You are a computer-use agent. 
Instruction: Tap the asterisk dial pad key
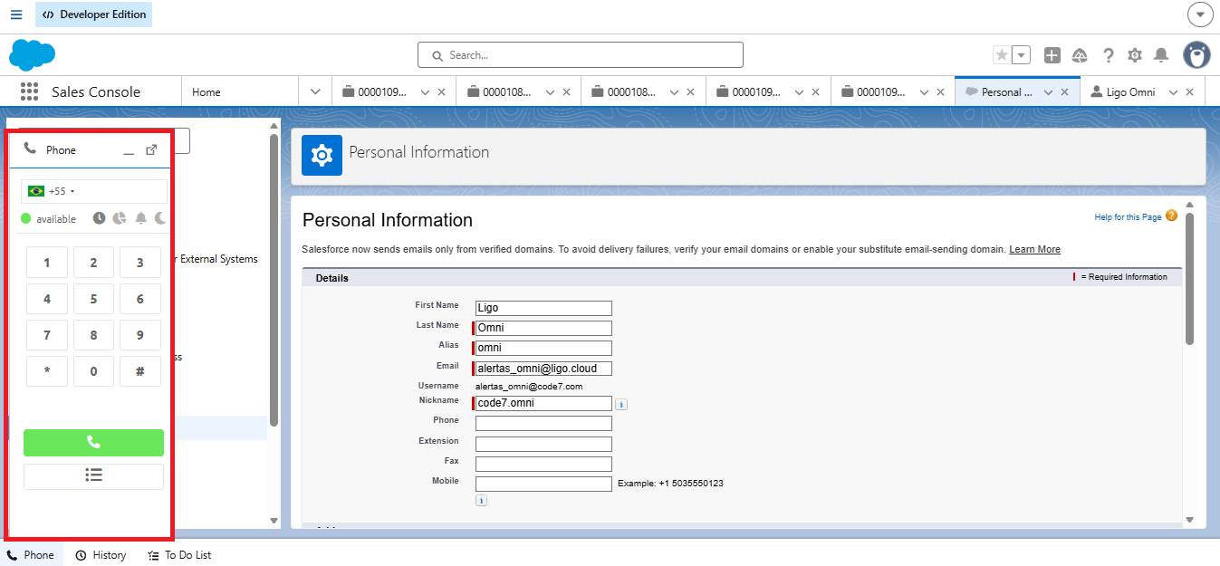[x=47, y=371]
